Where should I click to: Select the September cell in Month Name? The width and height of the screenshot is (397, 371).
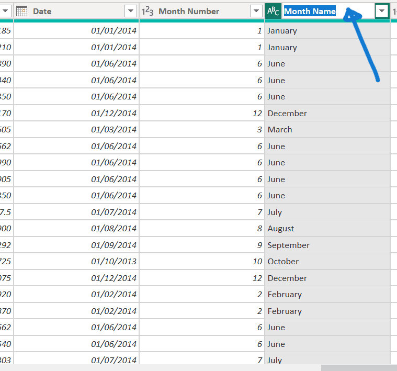288,245
